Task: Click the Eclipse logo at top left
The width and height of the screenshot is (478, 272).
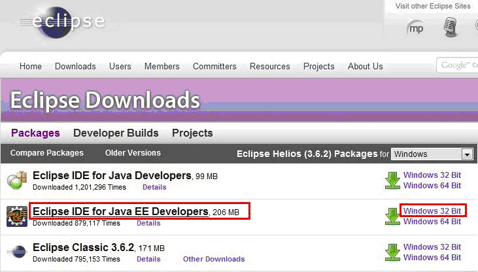Action: point(63,22)
